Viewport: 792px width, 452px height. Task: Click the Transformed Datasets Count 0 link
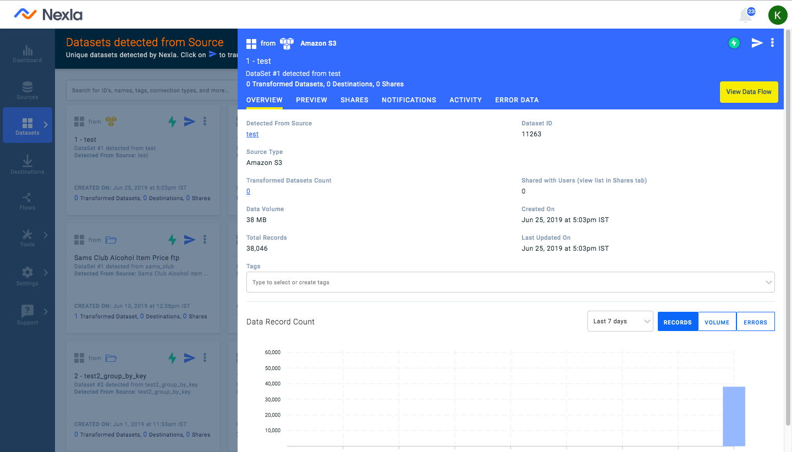coord(248,191)
